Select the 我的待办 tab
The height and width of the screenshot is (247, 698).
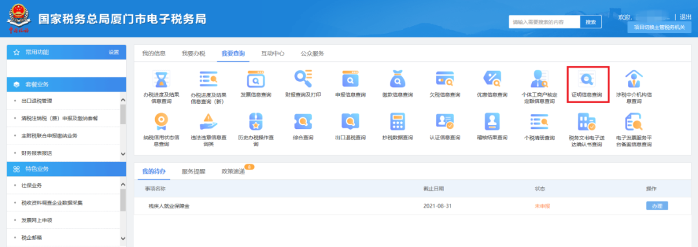click(154, 172)
